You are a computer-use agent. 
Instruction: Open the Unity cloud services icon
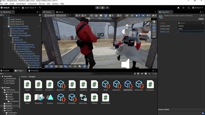[x=178, y=8]
